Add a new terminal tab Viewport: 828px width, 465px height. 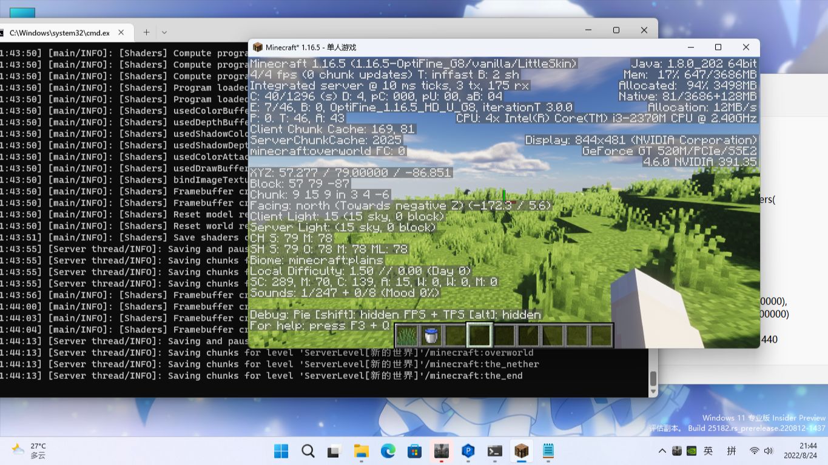pos(146,32)
